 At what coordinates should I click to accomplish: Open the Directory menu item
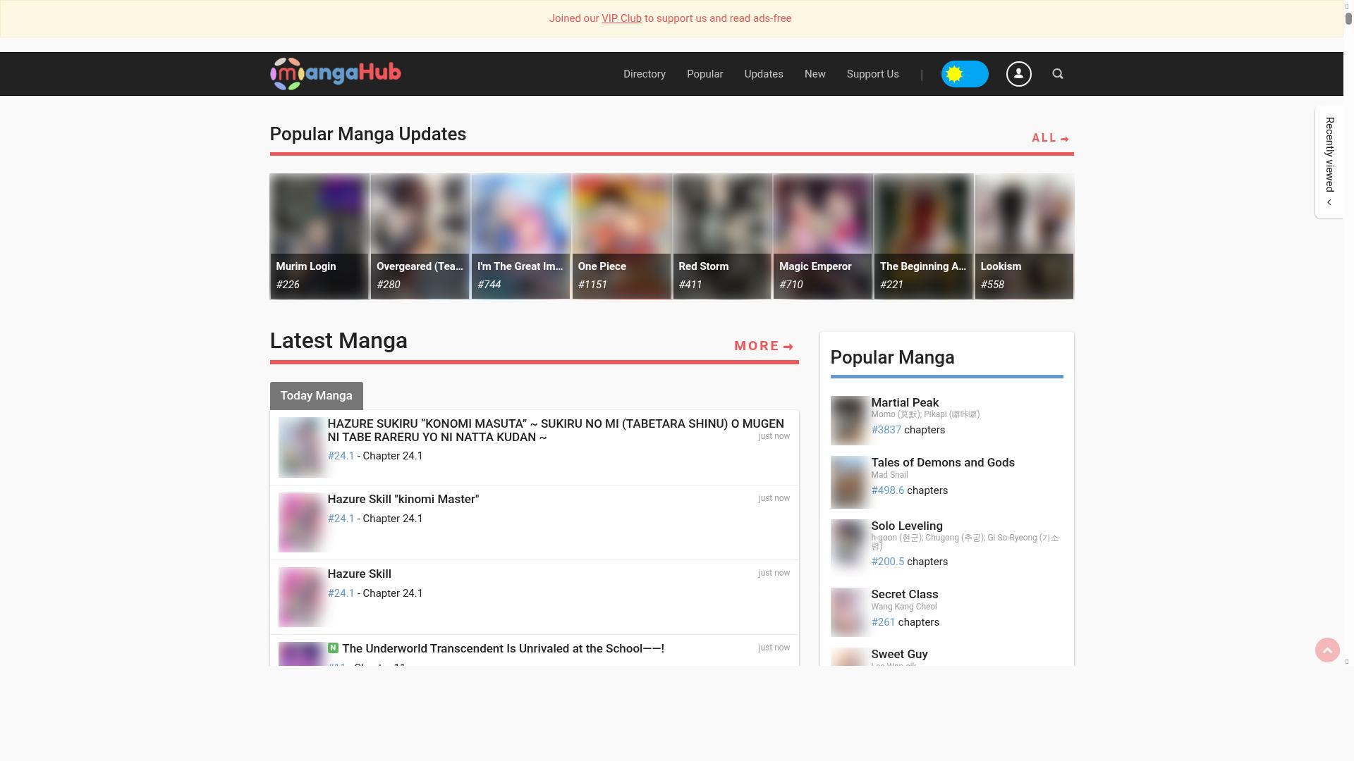[644, 74]
